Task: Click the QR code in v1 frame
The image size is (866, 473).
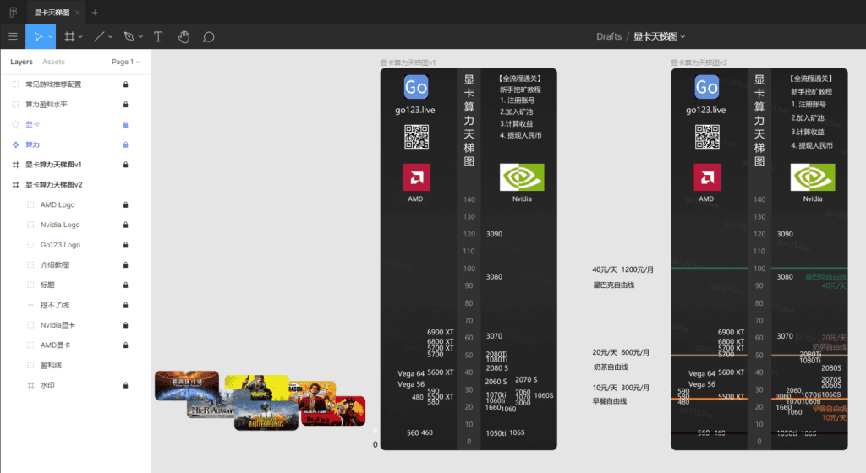Action: point(416,137)
